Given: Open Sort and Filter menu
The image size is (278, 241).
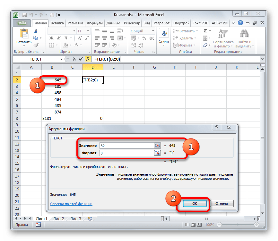Looking at the screenshot, I should pyautogui.click(x=223, y=38).
